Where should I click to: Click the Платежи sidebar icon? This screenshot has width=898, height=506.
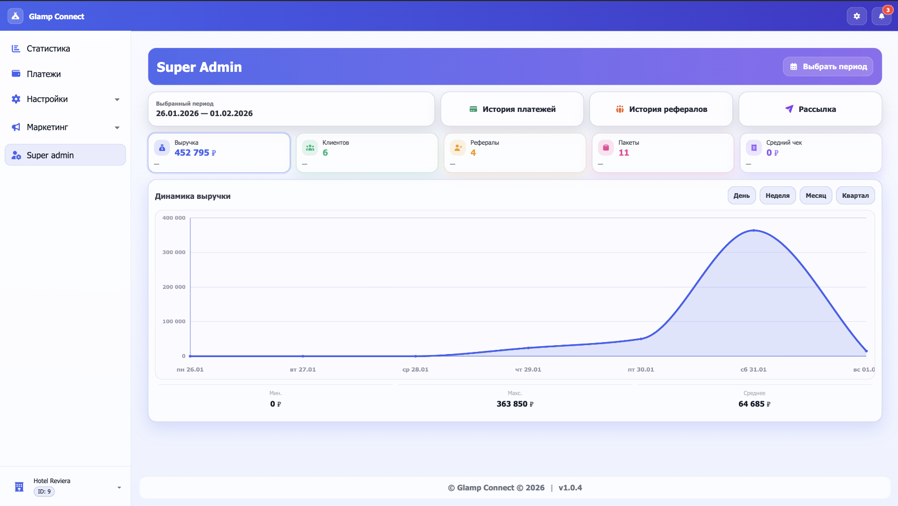[16, 73]
